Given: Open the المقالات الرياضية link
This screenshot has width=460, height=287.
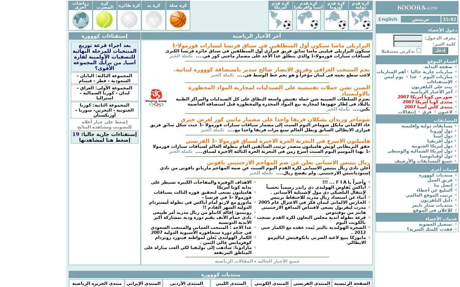Looking at the screenshot, I should 234,261.
